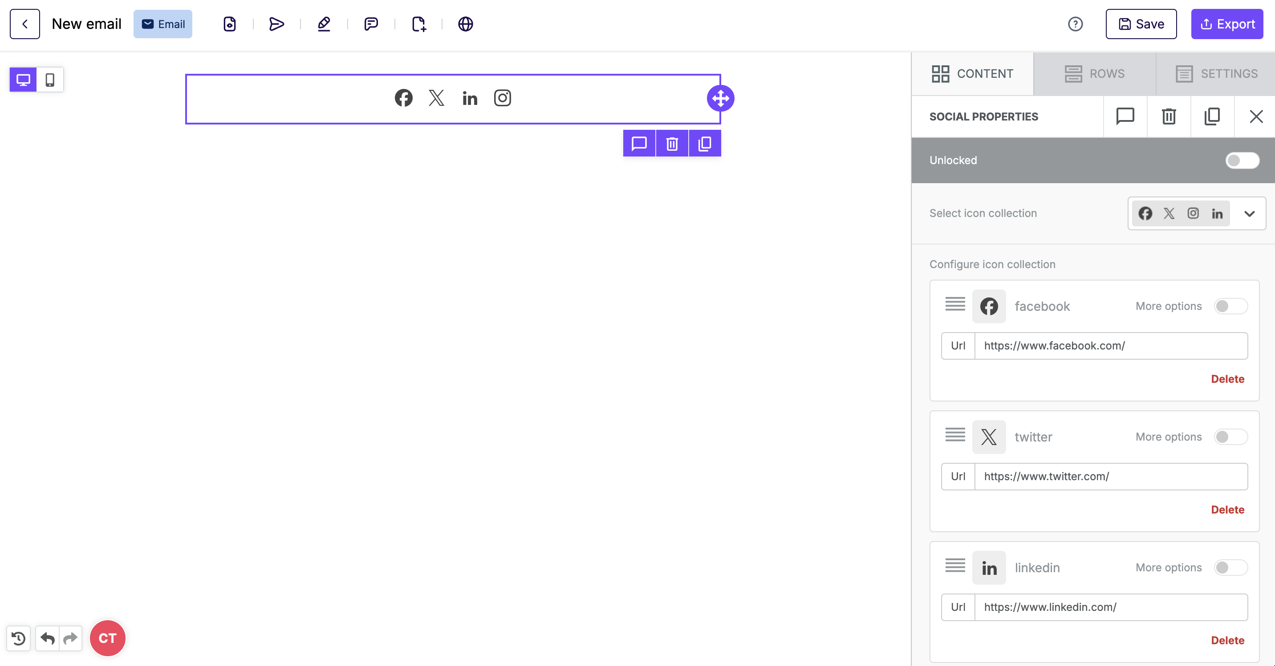The image size is (1275, 666).
Task: Close the Social Properties panel
Action: click(1256, 116)
